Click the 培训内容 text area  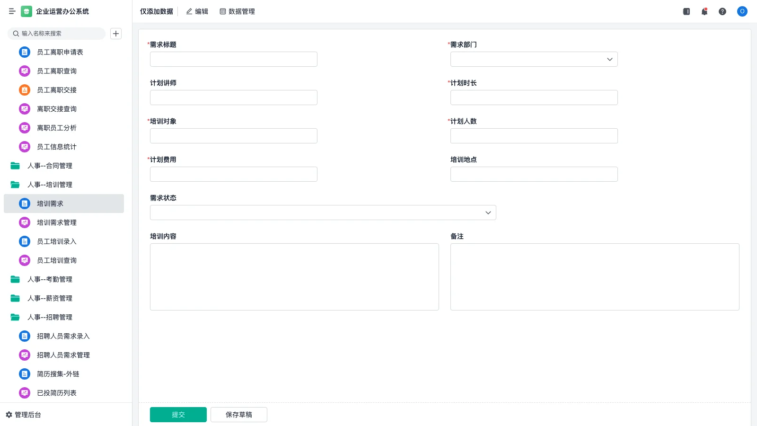click(x=294, y=277)
